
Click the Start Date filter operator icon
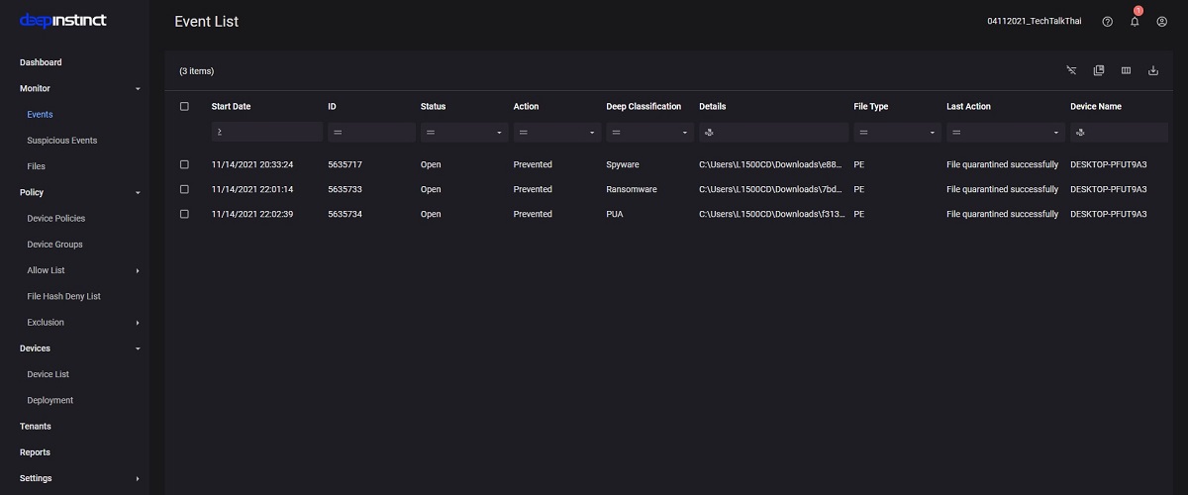point(220,132)
